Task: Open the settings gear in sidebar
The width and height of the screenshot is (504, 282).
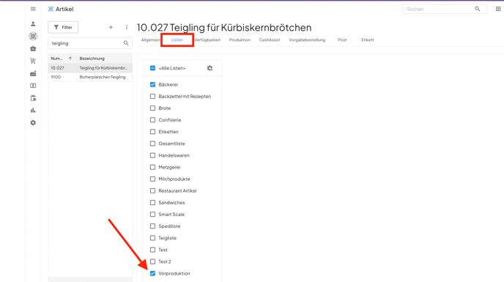Action: 33,123
